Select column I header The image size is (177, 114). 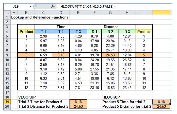144,13
